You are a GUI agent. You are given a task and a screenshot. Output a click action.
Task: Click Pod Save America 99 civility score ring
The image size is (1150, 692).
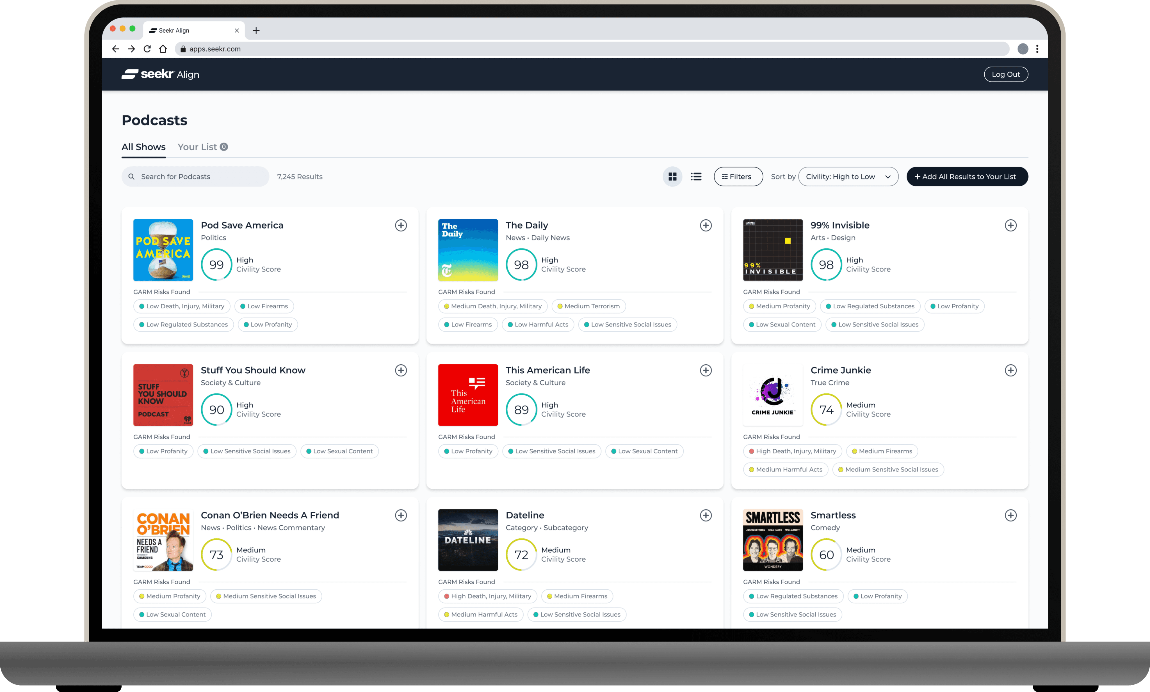[x=216, y=265]
